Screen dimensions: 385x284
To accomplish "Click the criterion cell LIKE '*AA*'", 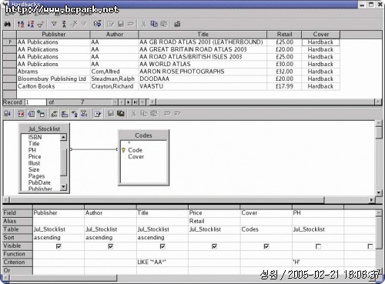I will tap(162, 262).
